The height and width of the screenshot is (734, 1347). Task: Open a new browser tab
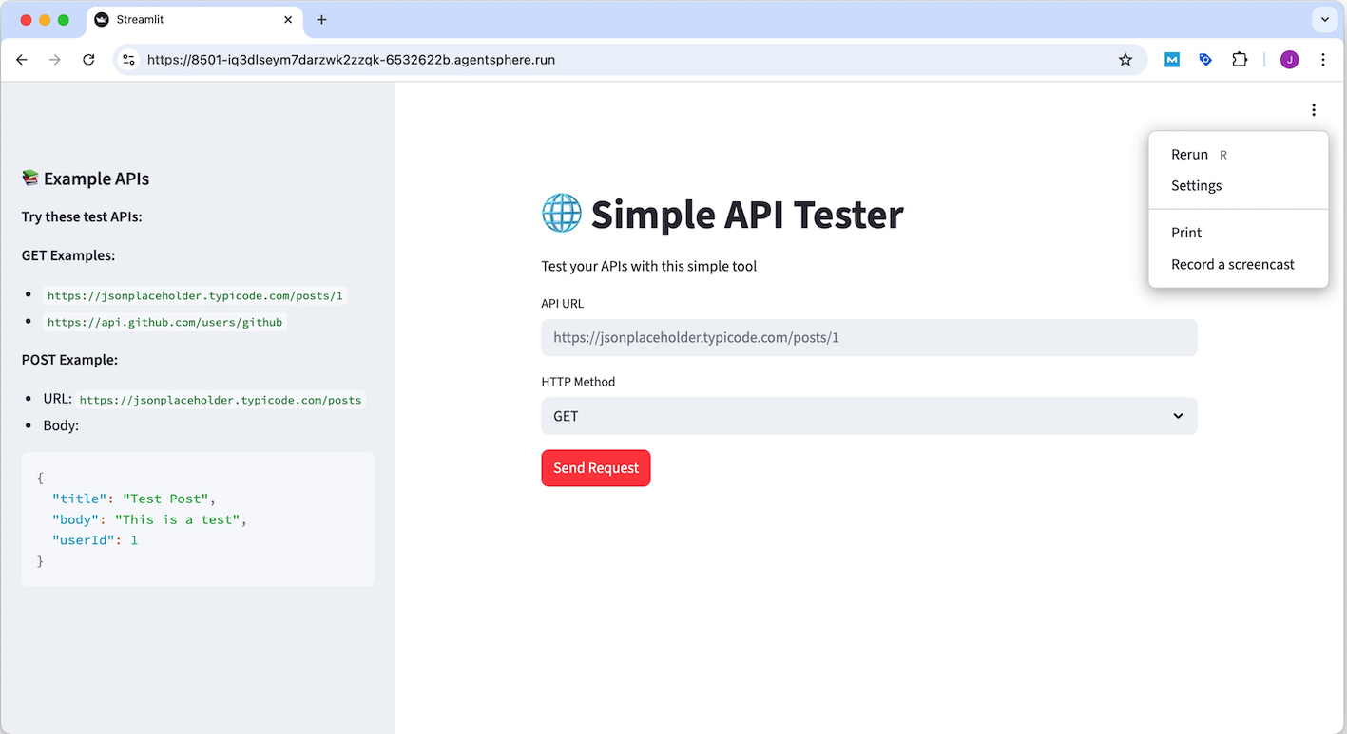321,19
